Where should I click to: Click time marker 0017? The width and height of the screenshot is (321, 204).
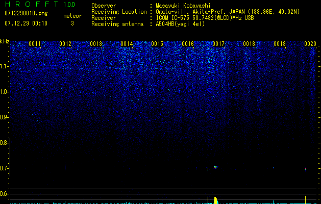point(218,44)
